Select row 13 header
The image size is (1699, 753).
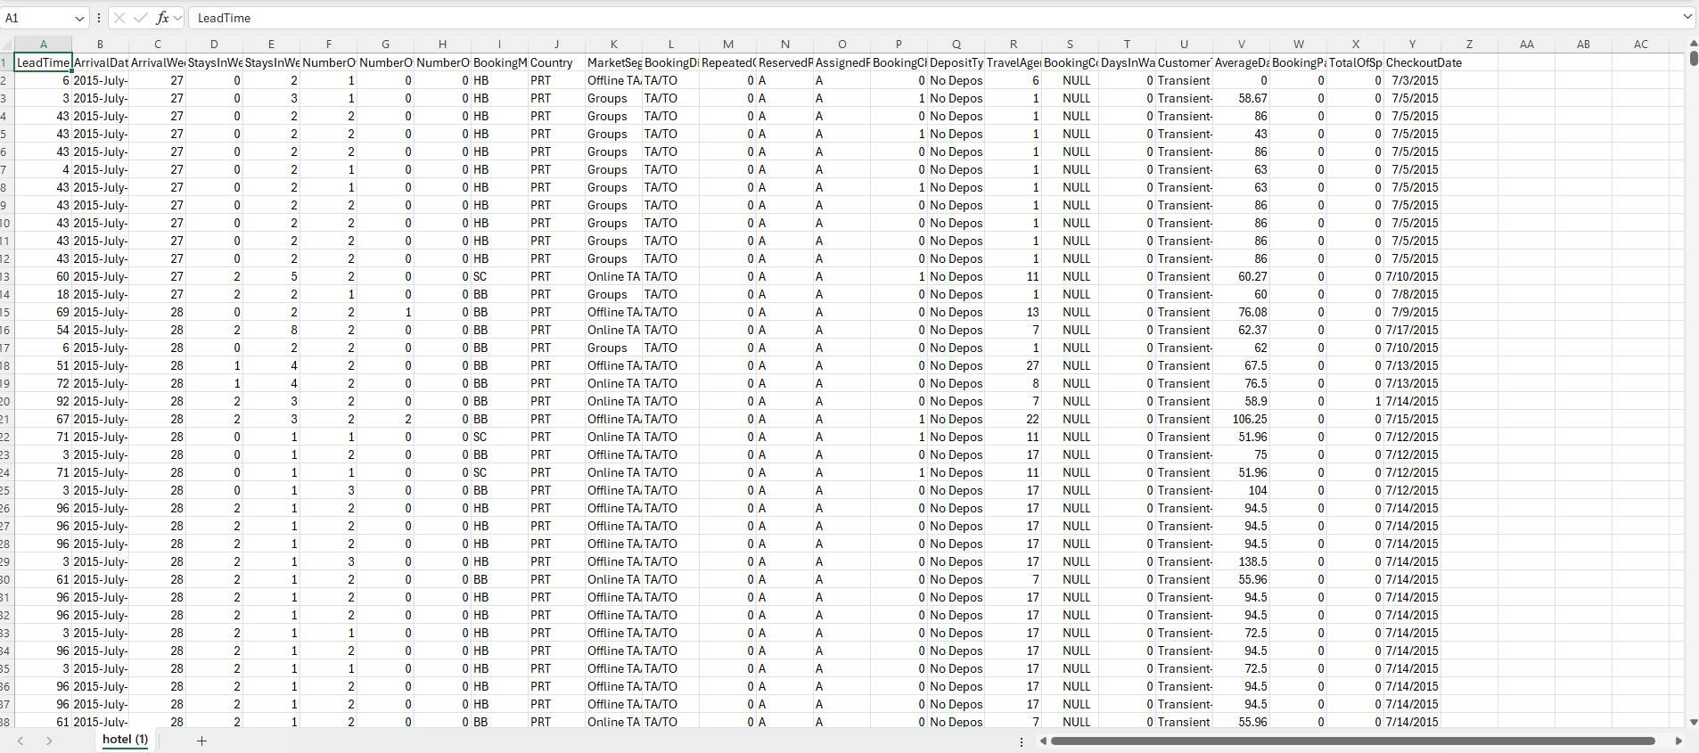(x=6, y=276)
